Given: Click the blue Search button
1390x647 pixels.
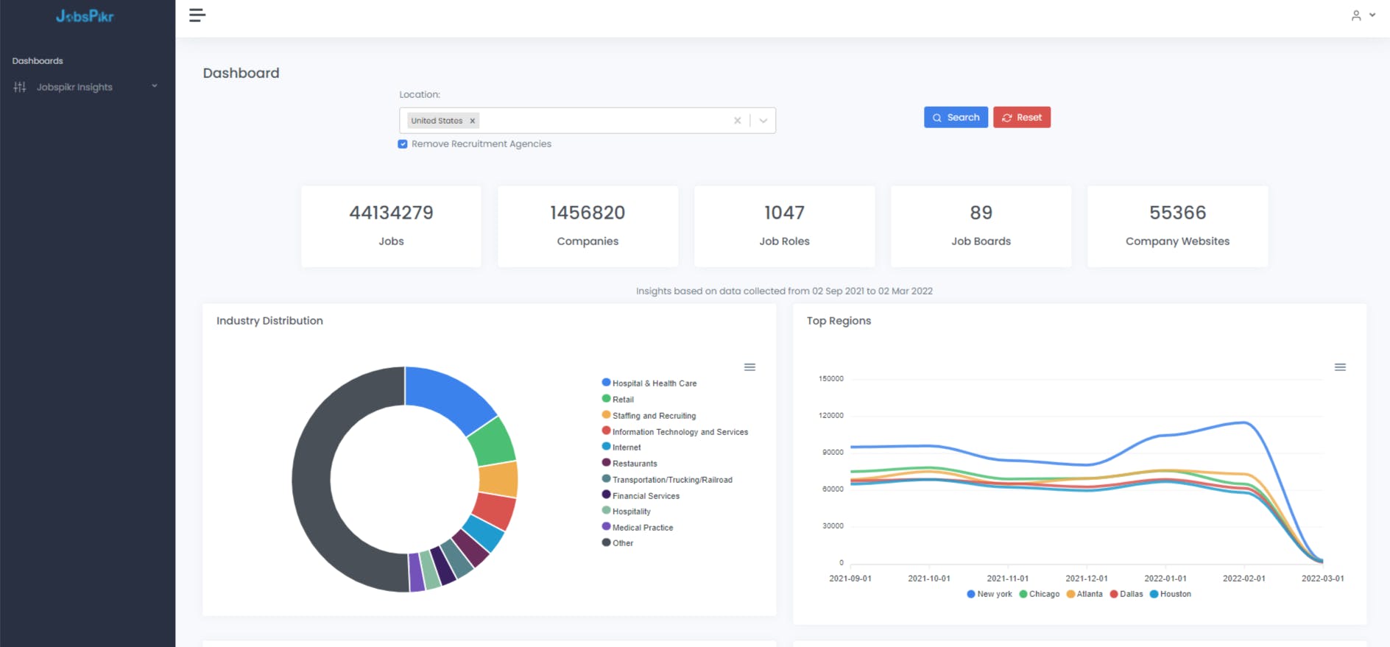Looking at the screenshot, I should pyautogui.click(x=956, y=118).
